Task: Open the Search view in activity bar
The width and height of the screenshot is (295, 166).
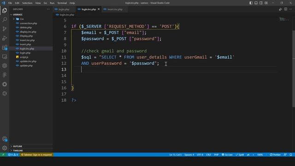Action: pos(5,19)
